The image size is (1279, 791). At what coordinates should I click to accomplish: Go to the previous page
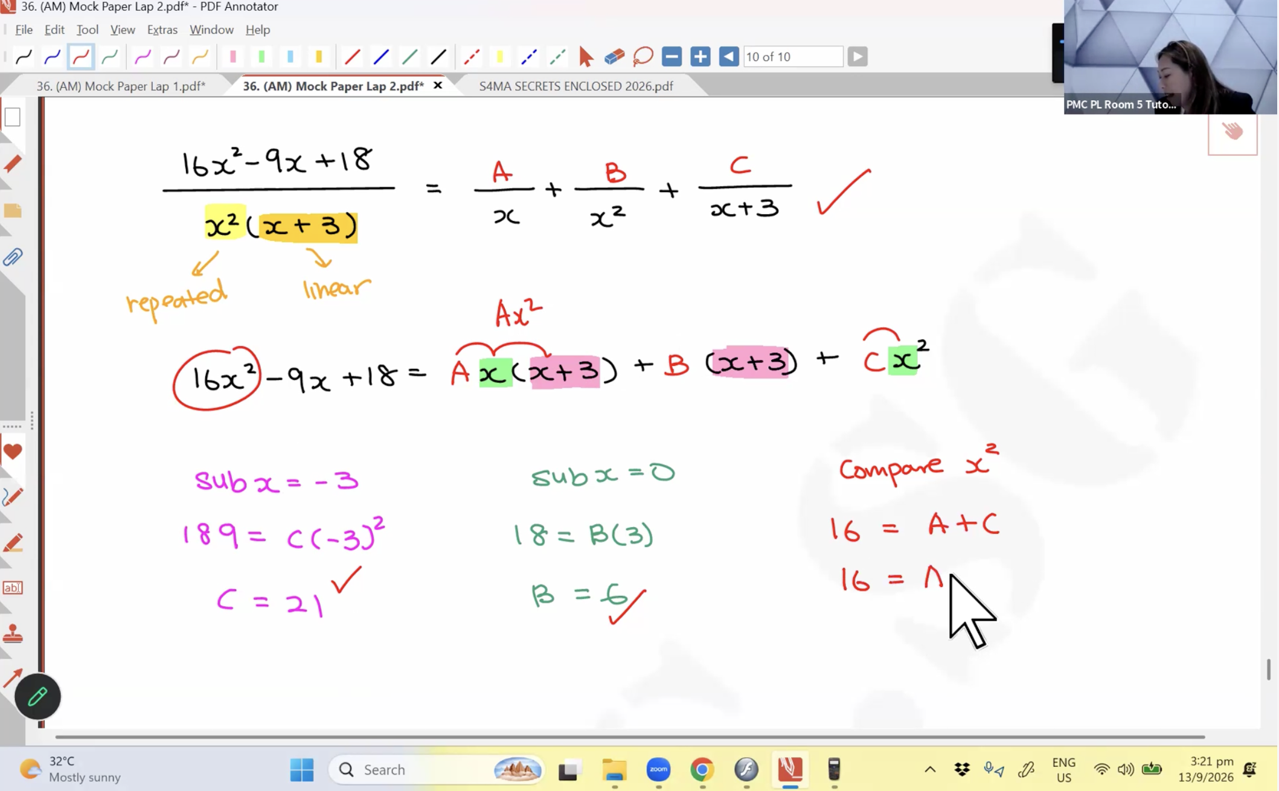(729, 57)
